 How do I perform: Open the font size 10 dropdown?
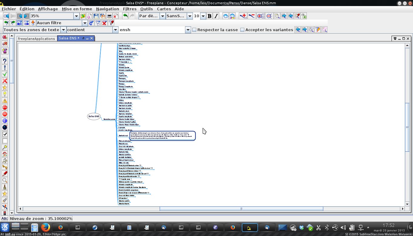pos(203,16)
